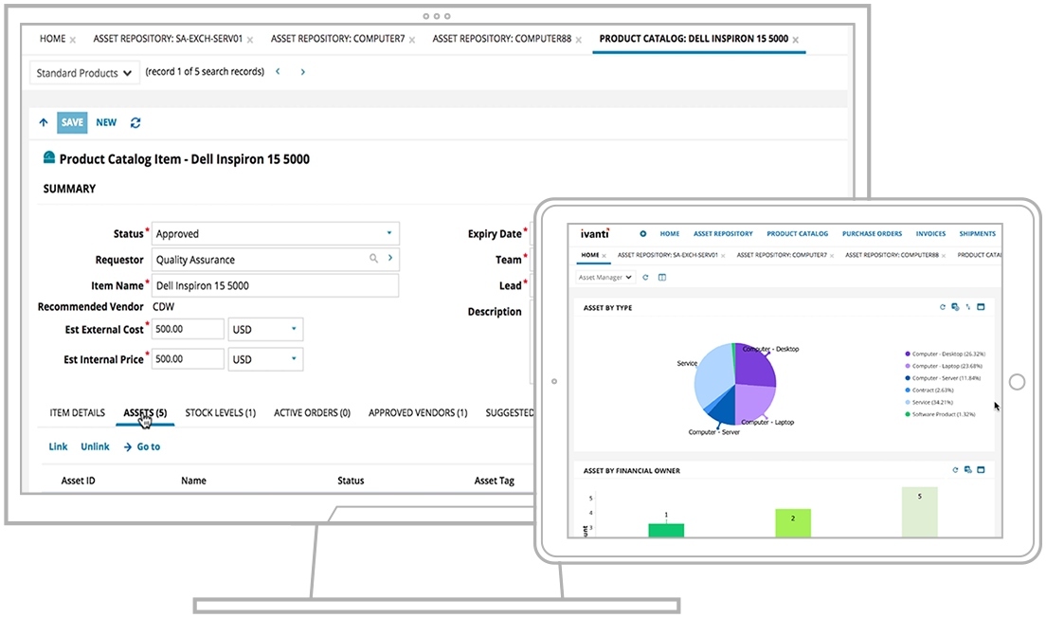Open the Asset Manager dropdown on tablet
The height and width of the screenshot is (618, 1046).
(x=605, y=277)
